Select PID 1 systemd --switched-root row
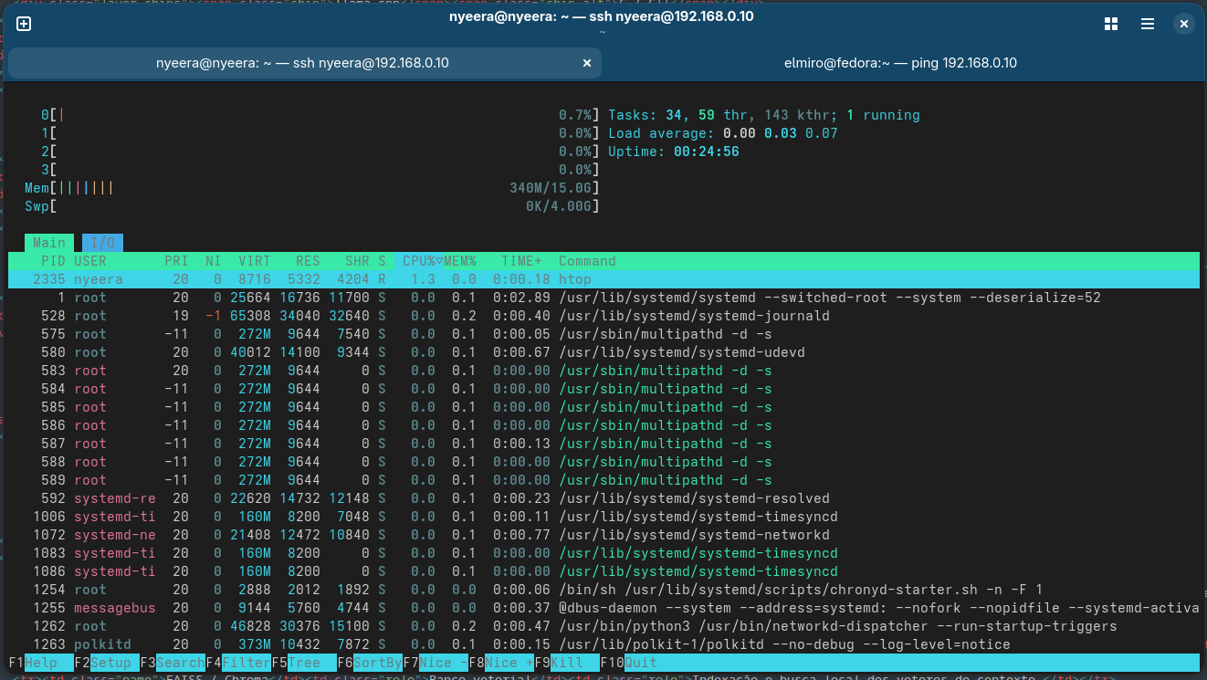 click(x=603, y=298)
